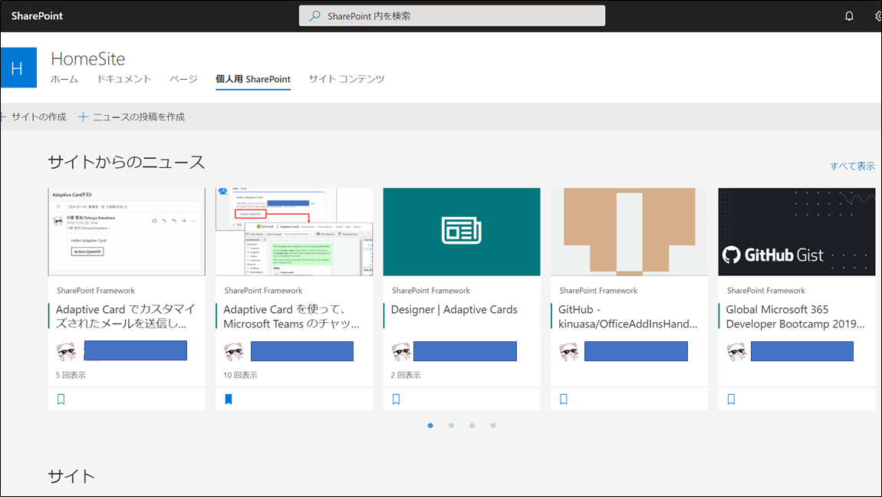Viewport: 882px width, 497px height.
Task: Open news title GitHub - kinuasa/OfficeAddInsHand...
Action: [x=627, y=317]
